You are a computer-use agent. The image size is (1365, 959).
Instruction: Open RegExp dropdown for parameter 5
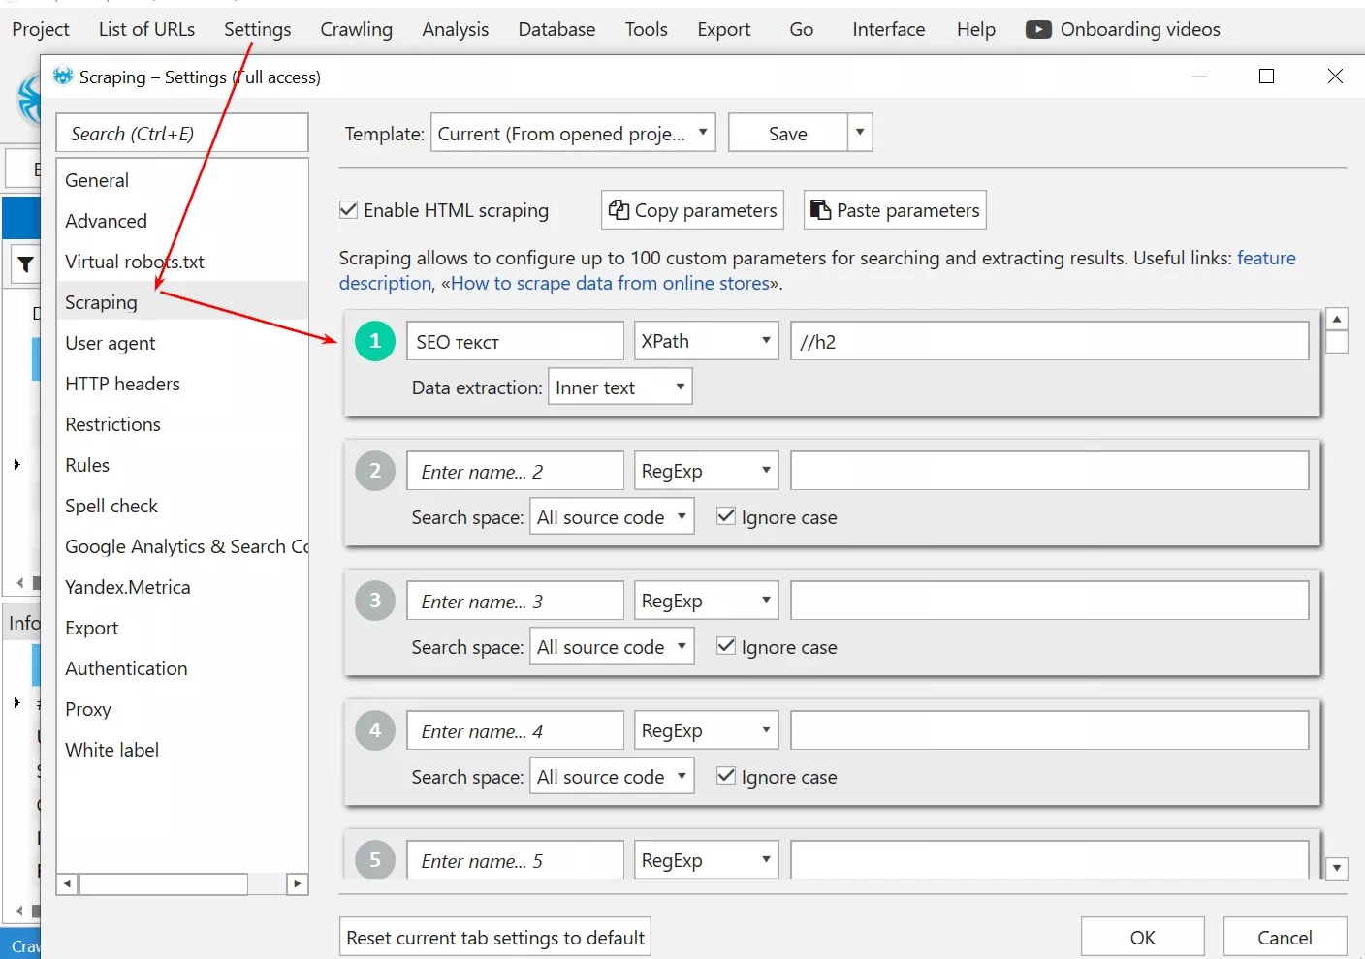pos(706,860)
